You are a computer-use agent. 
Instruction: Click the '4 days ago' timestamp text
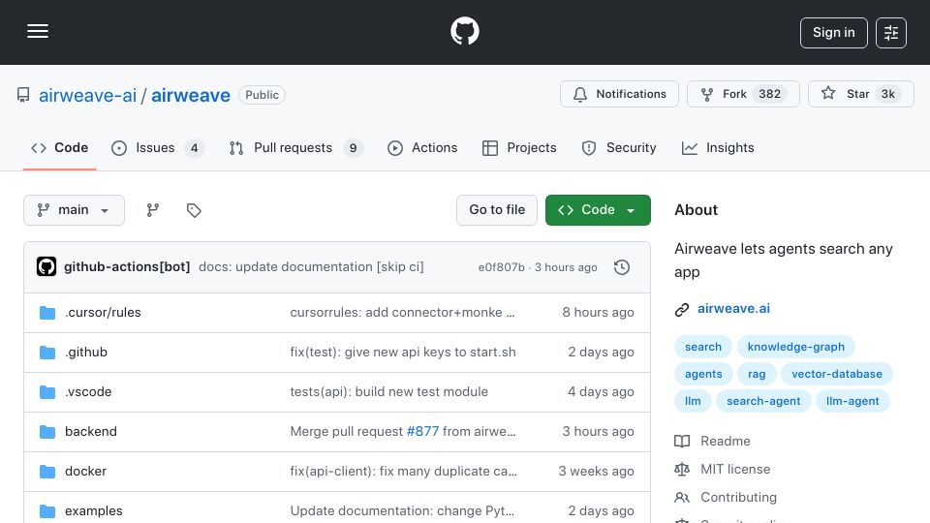pos(601,392)
